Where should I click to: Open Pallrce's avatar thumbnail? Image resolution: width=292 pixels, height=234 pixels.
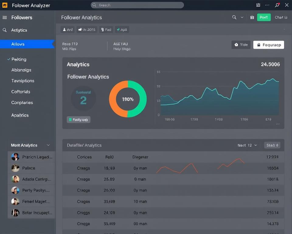click(15, 168)
